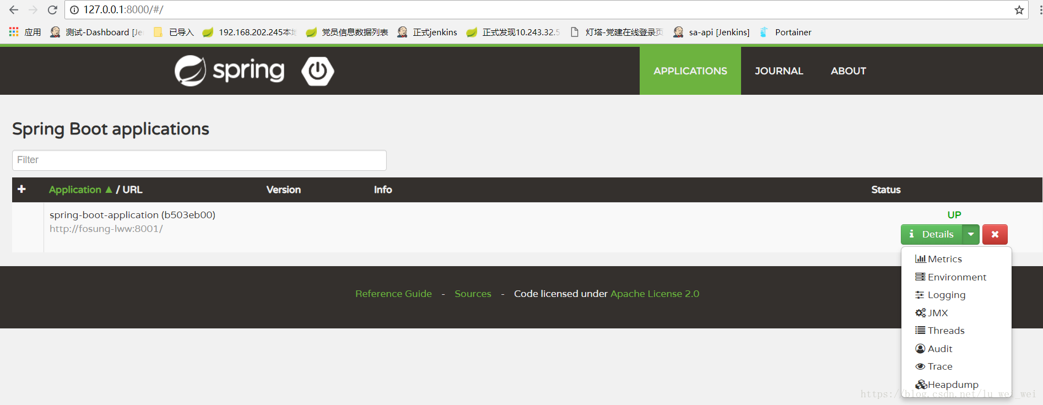Expand the Details dropdown caret

coord(971,234)
